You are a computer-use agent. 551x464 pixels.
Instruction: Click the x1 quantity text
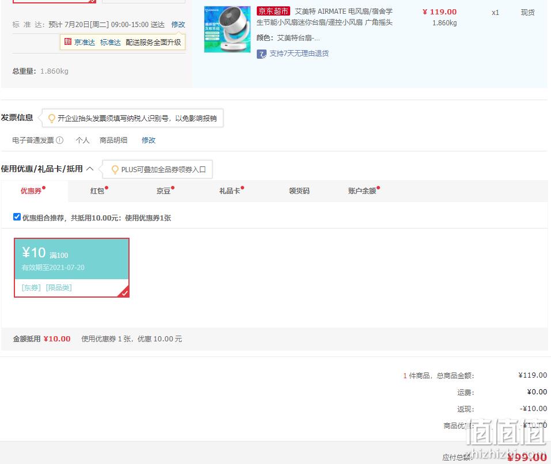pos(495,13)
